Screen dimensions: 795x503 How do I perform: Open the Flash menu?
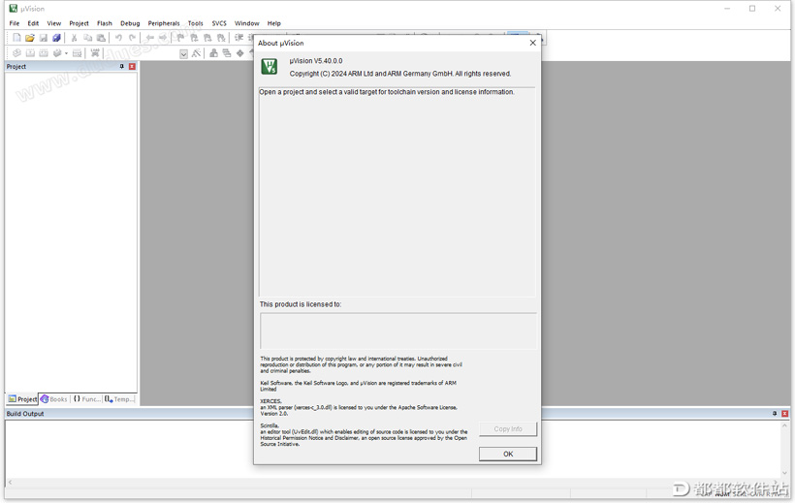tap(105, 23)
